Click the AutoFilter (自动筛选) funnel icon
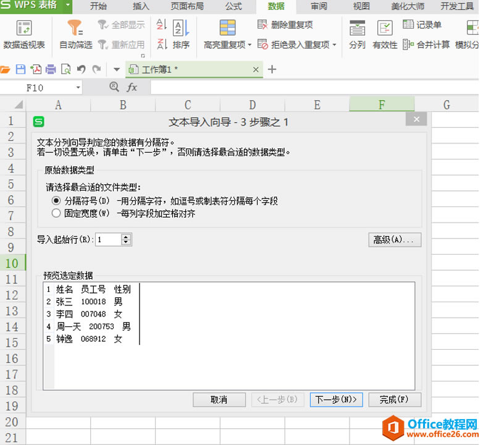This screenshot has height=445, width=483. point(75,28)
